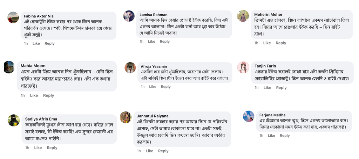359x159 pixels.
Task: Click Farjana Medha's avatar image
Action: [249, 116]
